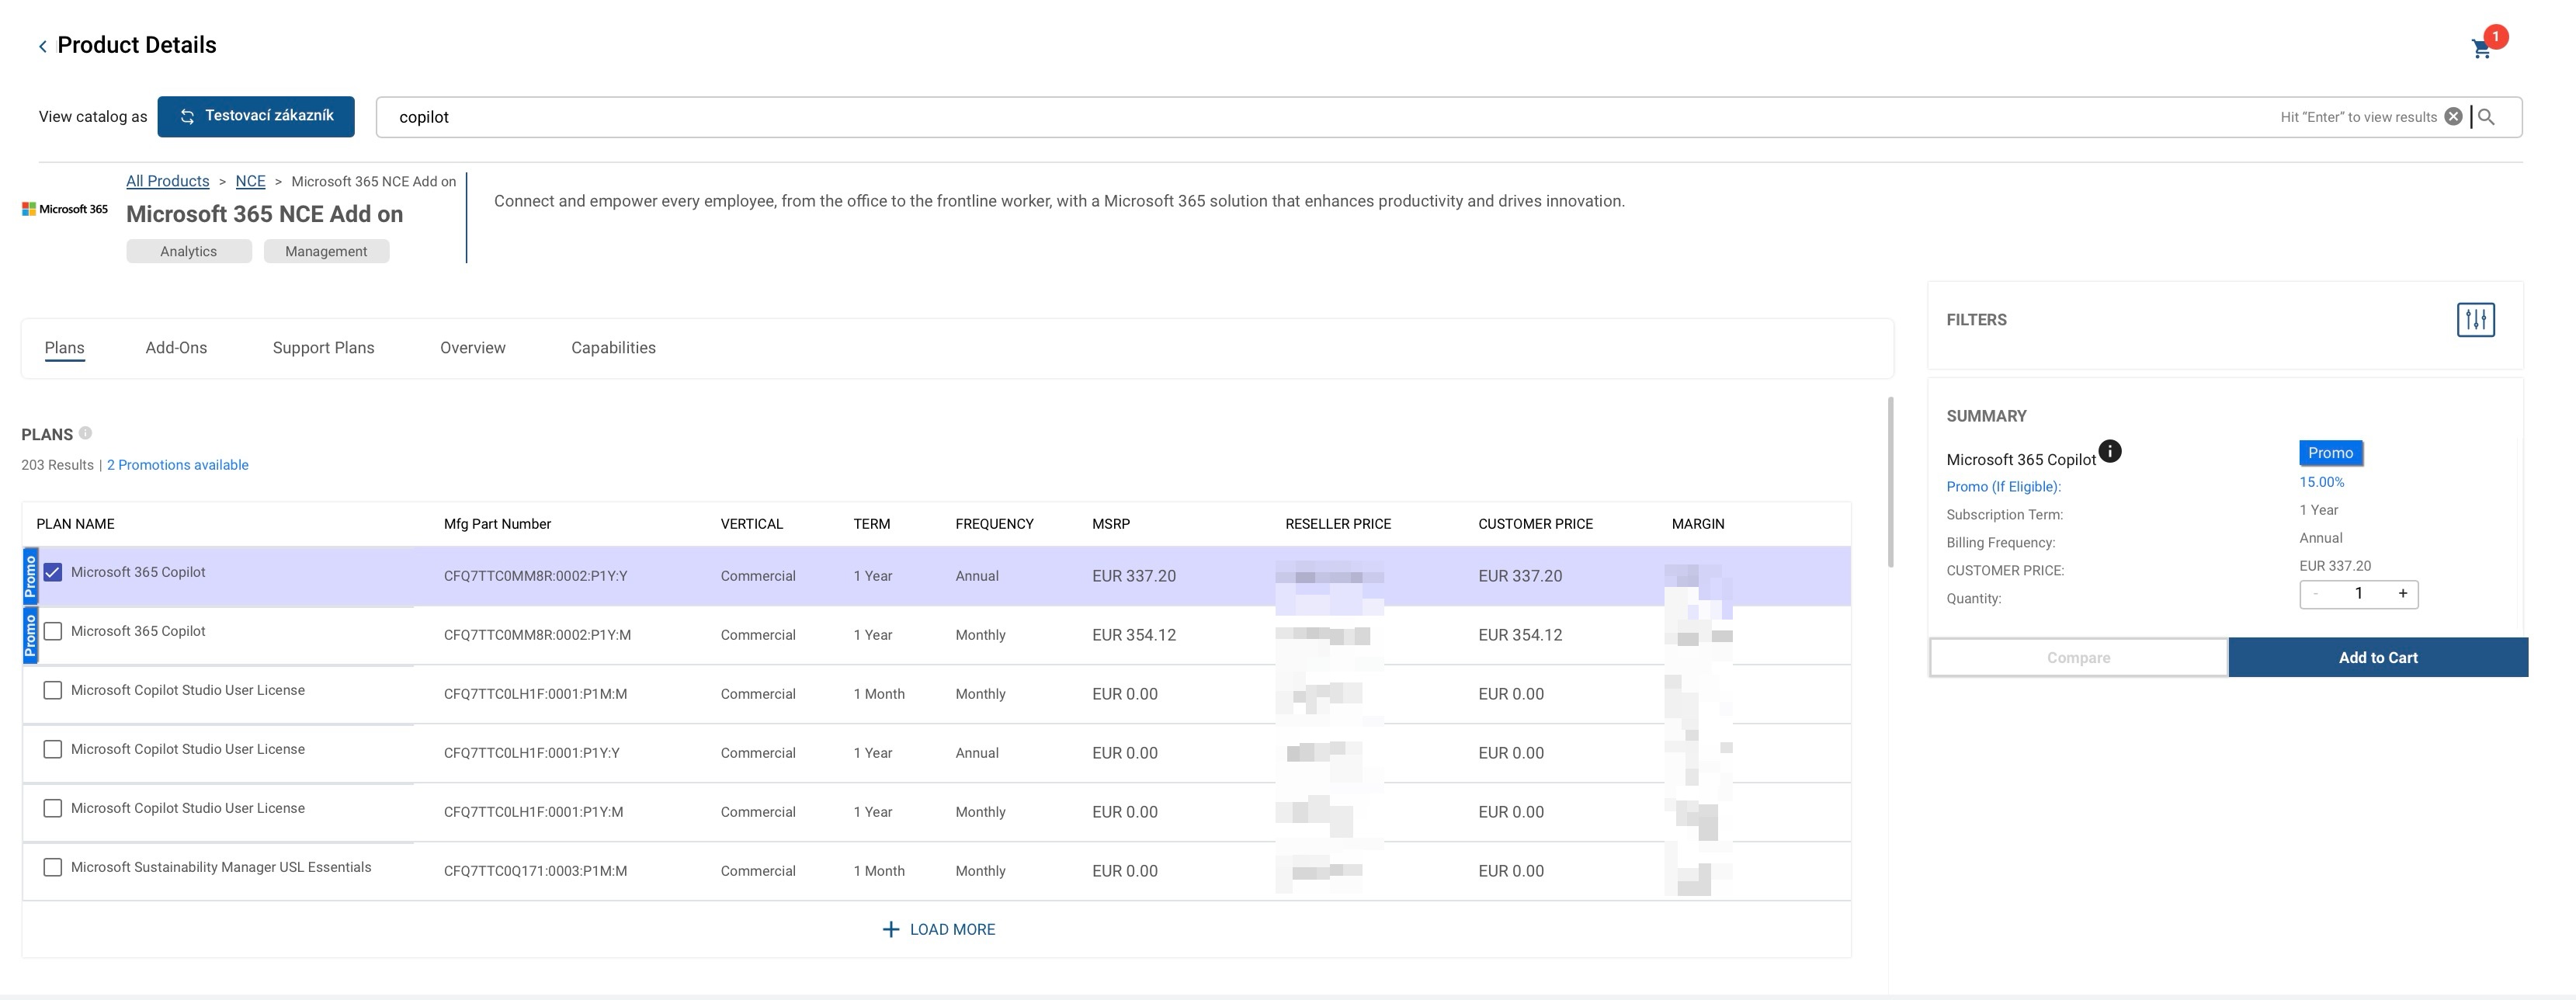Click the plans list vertical scrollbar
Image resolution: width=2576 pixels, height=1000 pixels.
1890,482
